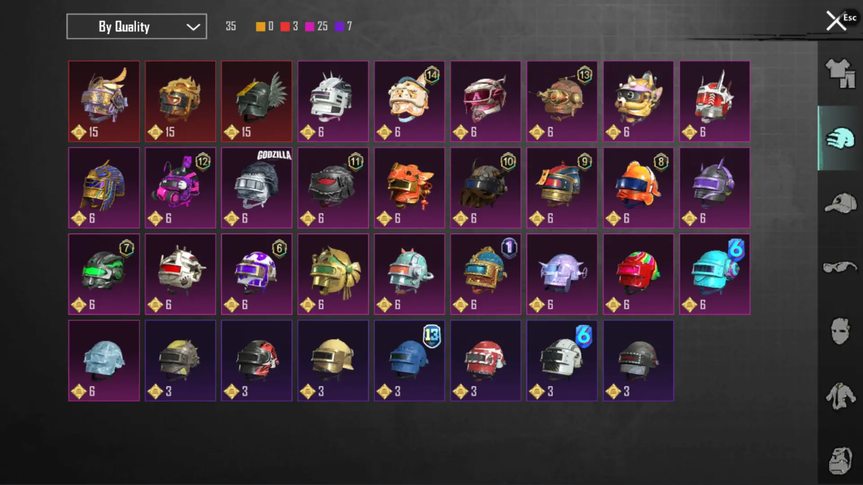The height and width of the screenshot is (485, 863).
Task: Select the Godzilla helmet skin
Action: (257, 188)
